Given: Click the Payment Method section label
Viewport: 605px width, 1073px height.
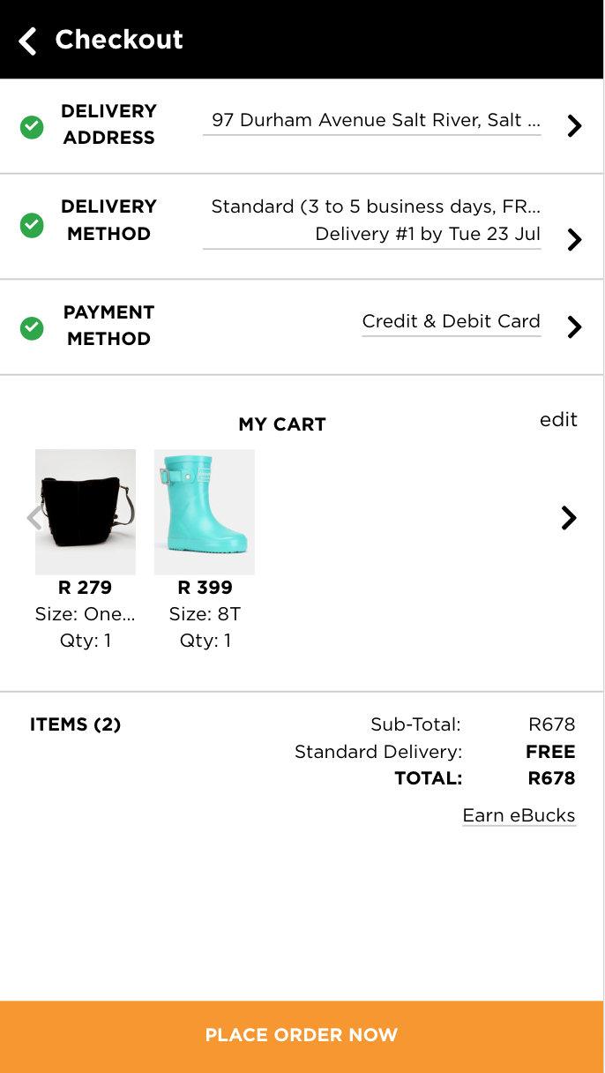Looking at the screenshot, I should click(108, 326).
